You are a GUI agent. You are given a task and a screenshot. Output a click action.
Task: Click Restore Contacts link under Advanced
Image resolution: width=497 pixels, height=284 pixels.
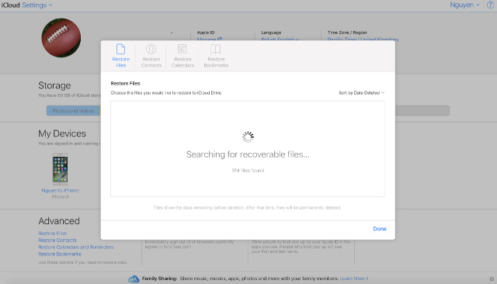point(57,240)
